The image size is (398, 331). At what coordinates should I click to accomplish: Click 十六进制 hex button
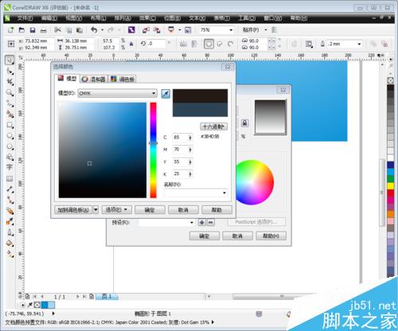click(213, 127)
